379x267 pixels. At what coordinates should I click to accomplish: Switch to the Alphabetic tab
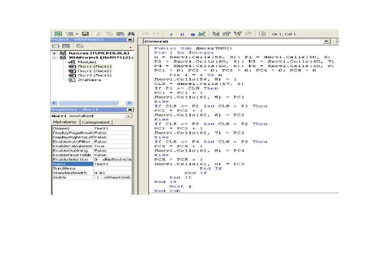[x=65, y=122]
